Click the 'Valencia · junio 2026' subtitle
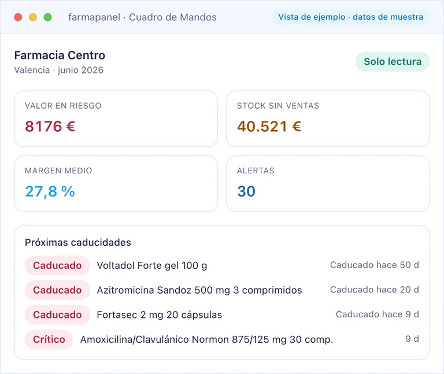The image size is (444, 374). (x=59, y=70)
